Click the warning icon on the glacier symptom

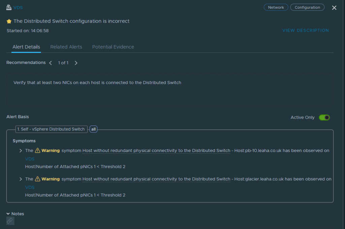pos(38,179)
